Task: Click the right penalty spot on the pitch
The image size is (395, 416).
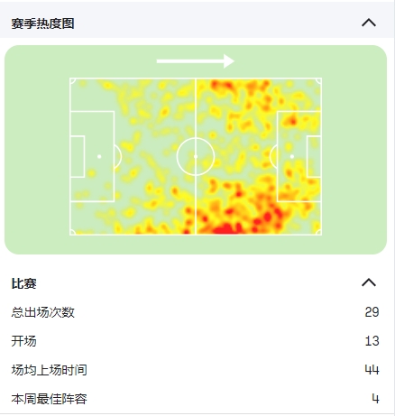Action: pyautogui.click(x=292, y=156)
